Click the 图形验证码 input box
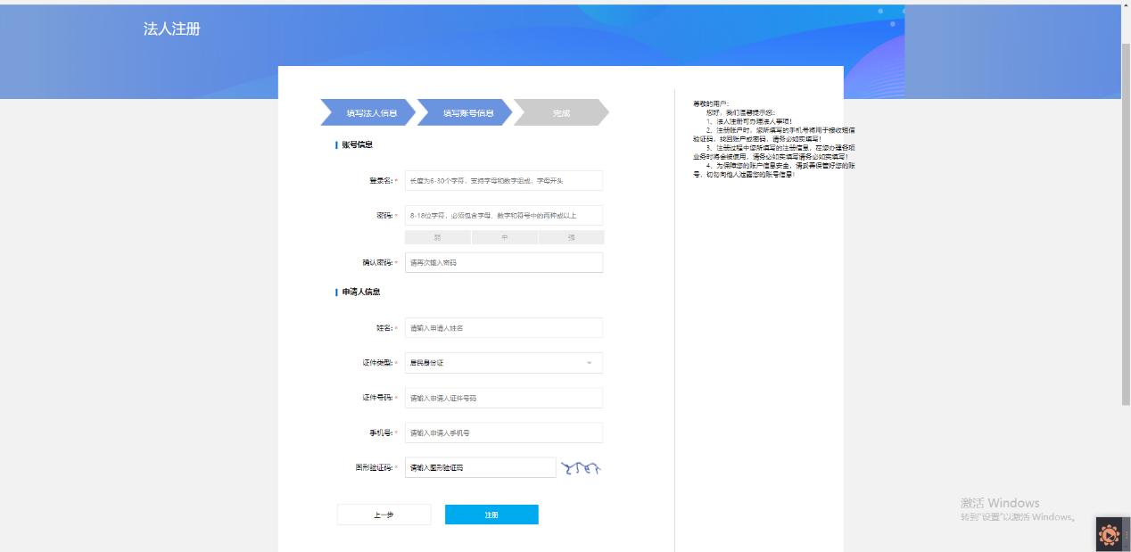The image size is (1131, 552). (480, 467)
